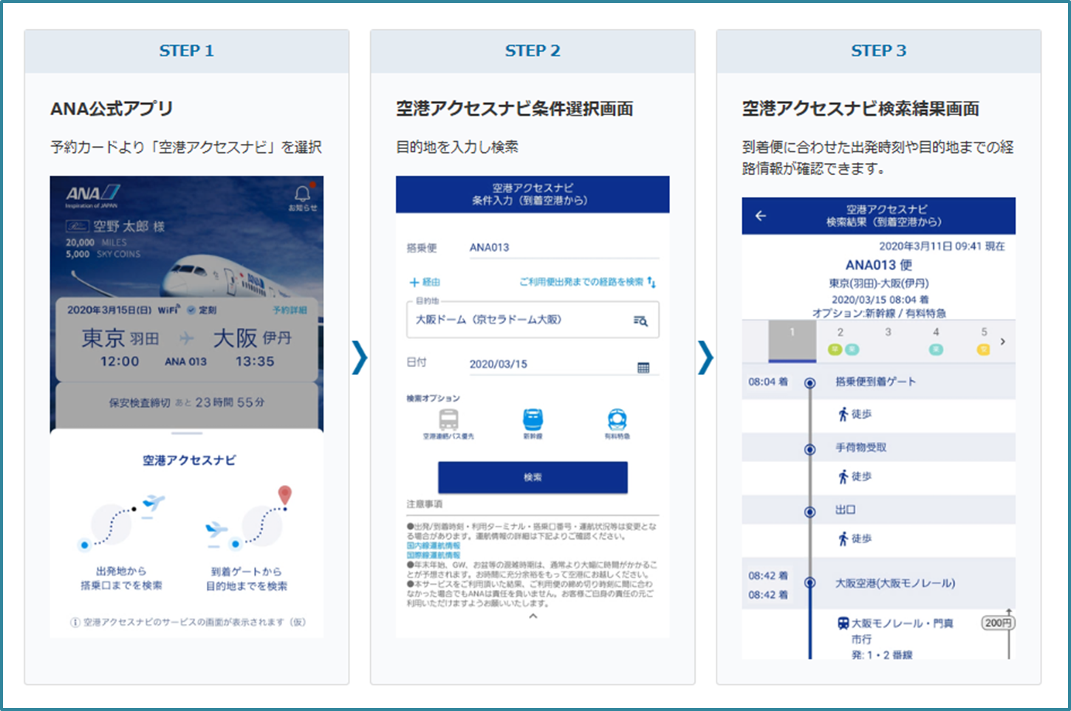The image size is (1071, 711).
Task: Collapse the 注意事項 section with the up chevron
Action: pyautogui.click(x=533, y=616)
